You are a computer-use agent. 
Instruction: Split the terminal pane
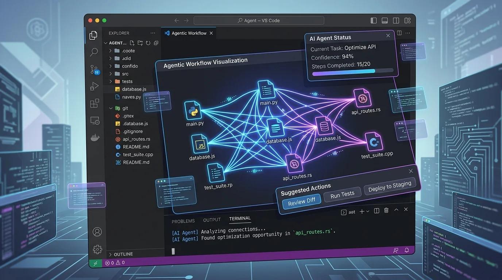coord(376,211)
